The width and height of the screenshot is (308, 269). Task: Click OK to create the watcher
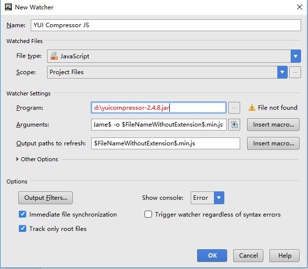coord(212,256)
